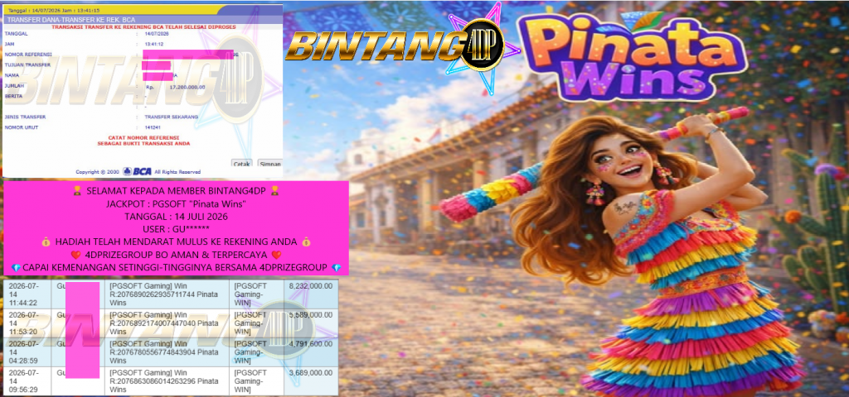Image resolution: width=849 pixels, height=397 pixels.
Task: Select the 'TRANSFER SEKARANG' transfer type value
Action: coord(171,117)
